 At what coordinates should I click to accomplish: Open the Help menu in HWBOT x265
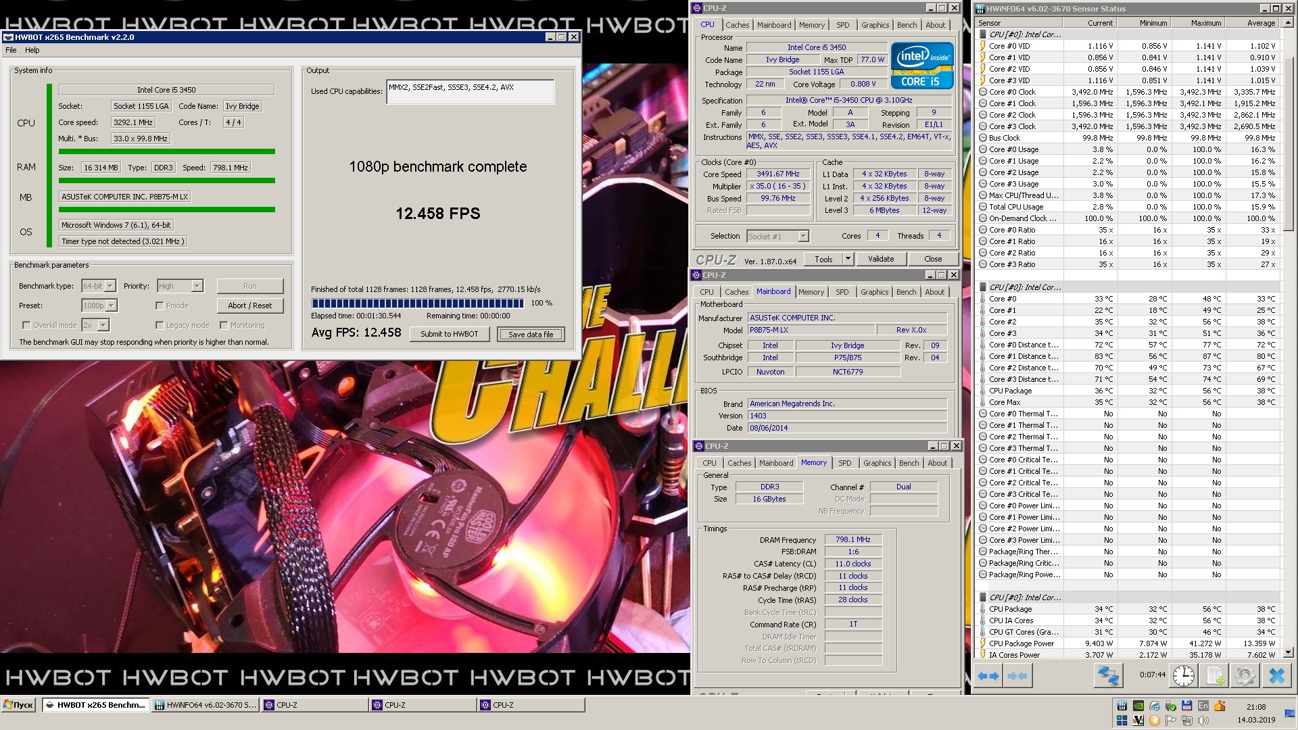pyautogui.click(x=32, y=50)
